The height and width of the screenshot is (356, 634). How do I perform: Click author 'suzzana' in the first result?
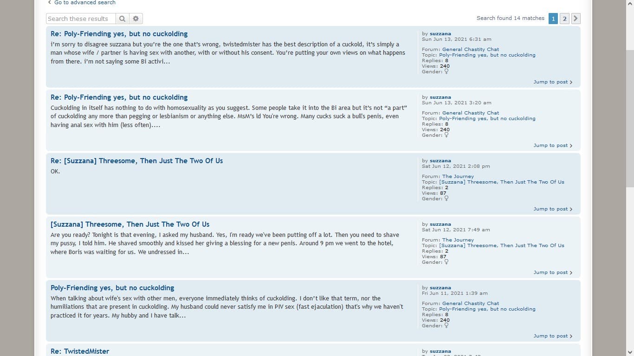[440, 34]
